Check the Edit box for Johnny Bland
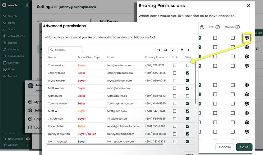Viewport: 263px width, 155px height. point(174,73)
